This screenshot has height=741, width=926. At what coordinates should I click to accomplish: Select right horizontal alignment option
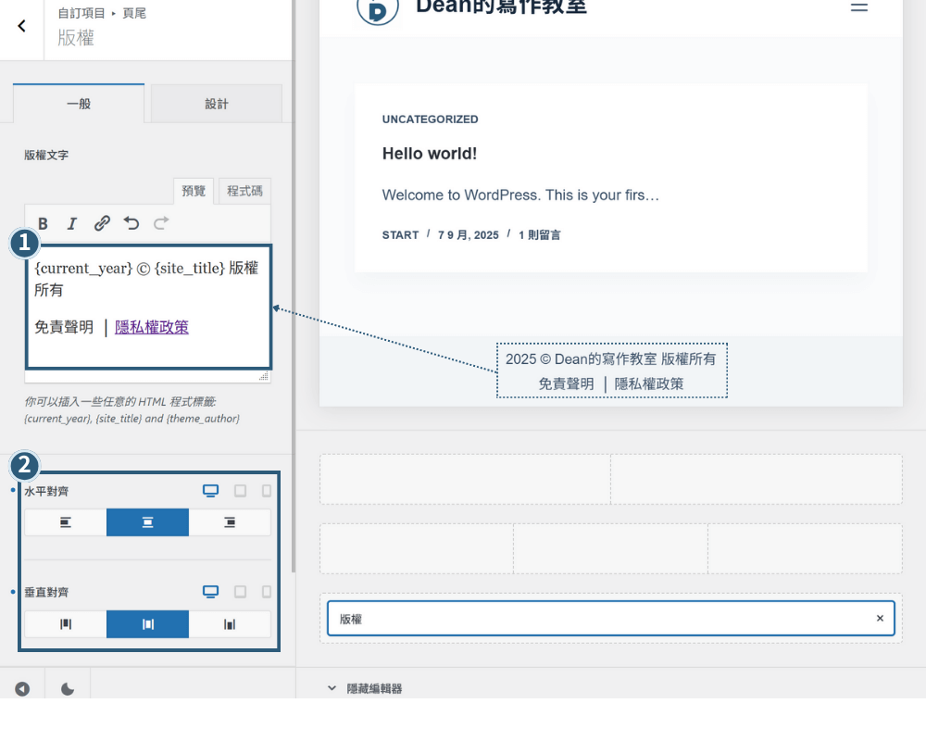point(230,522)
